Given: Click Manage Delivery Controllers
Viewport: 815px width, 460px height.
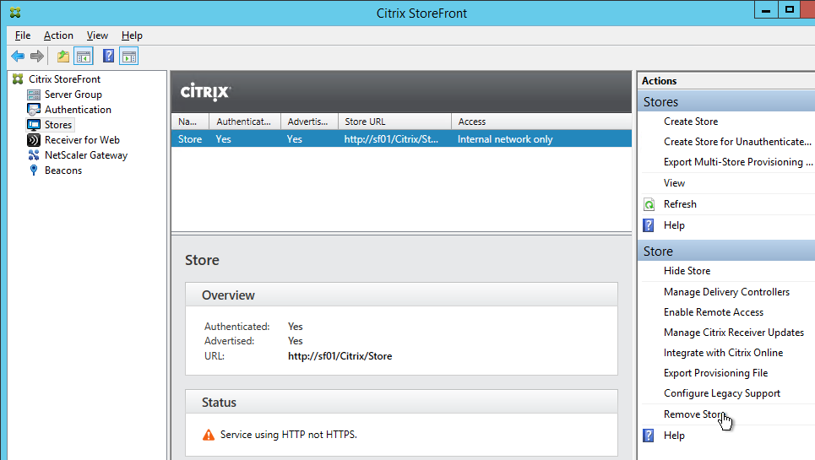Looking at the screenshot, I should coord(726,292).
